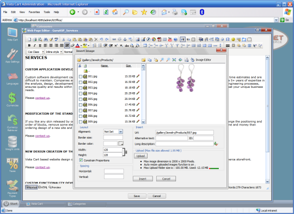Image resolution: width=294 pixels, height=214 pixels.
Task: Click the Cut scissors icon in editor toolbar
Action: [64, 39]
